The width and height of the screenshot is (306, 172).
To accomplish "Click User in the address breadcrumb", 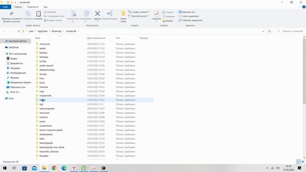I will (31, 31).
